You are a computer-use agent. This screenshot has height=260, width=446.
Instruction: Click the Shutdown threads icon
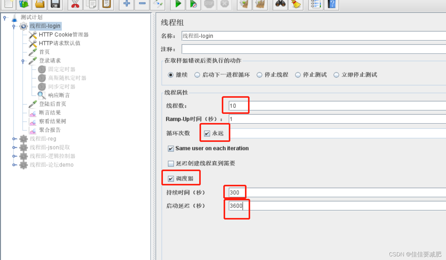click(x=225, y=4)
